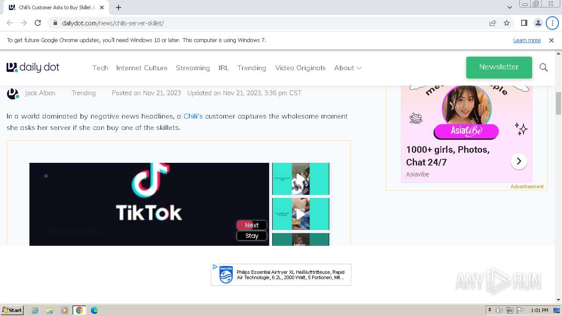562x316 pixels.
Task: Click the AdChoices icon on banner
Action: coord(215,267)
